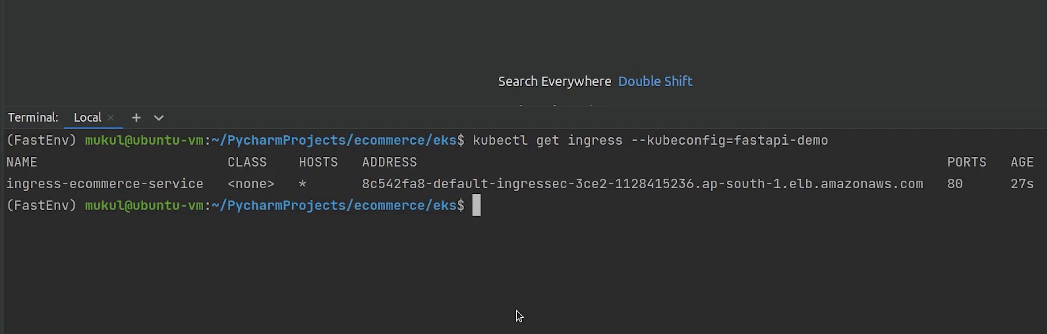The width and height of the screenshot is (1047, 334).
Task: Click the ADDRESS column header
Action: 389,162
